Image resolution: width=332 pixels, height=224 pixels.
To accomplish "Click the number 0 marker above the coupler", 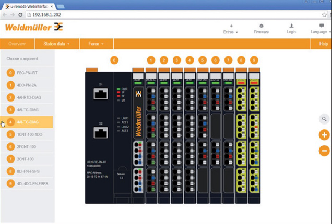I will (x=114, y=60).
